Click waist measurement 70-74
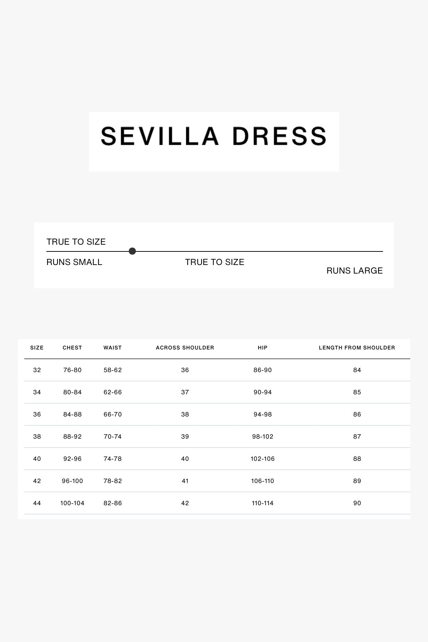Screen dimensions: 428x642 click(113, 437)
